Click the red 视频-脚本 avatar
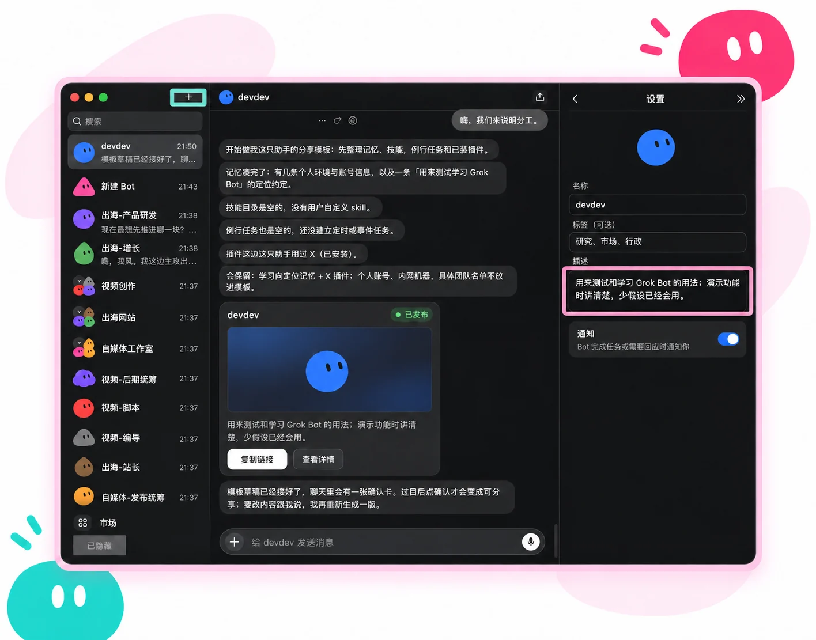The image size is (816, 640). coord(84,408)
